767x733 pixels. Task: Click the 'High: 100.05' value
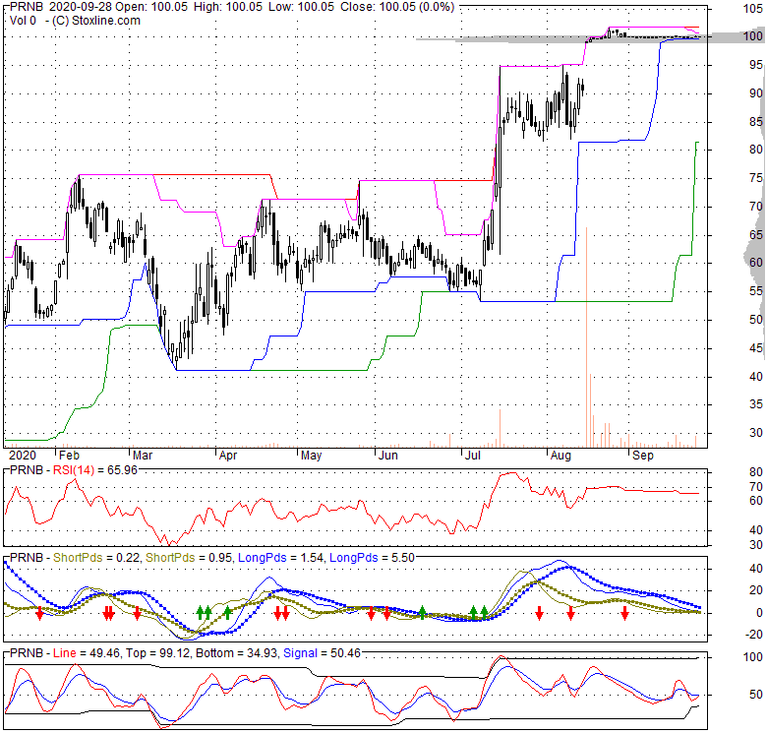point(228,7)
